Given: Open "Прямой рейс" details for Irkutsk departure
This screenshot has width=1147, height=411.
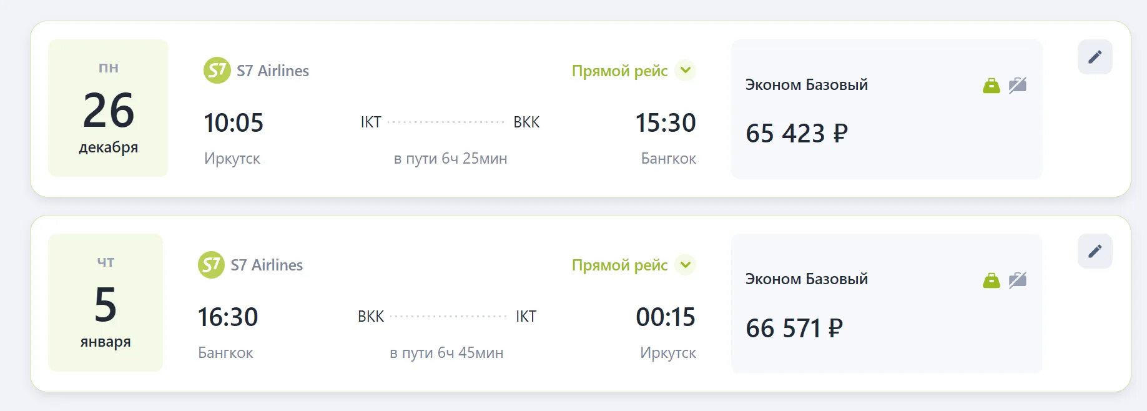Looking at the screenshot, I should pos(619,71).
